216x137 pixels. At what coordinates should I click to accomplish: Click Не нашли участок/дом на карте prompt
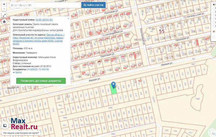click(21, 133)
